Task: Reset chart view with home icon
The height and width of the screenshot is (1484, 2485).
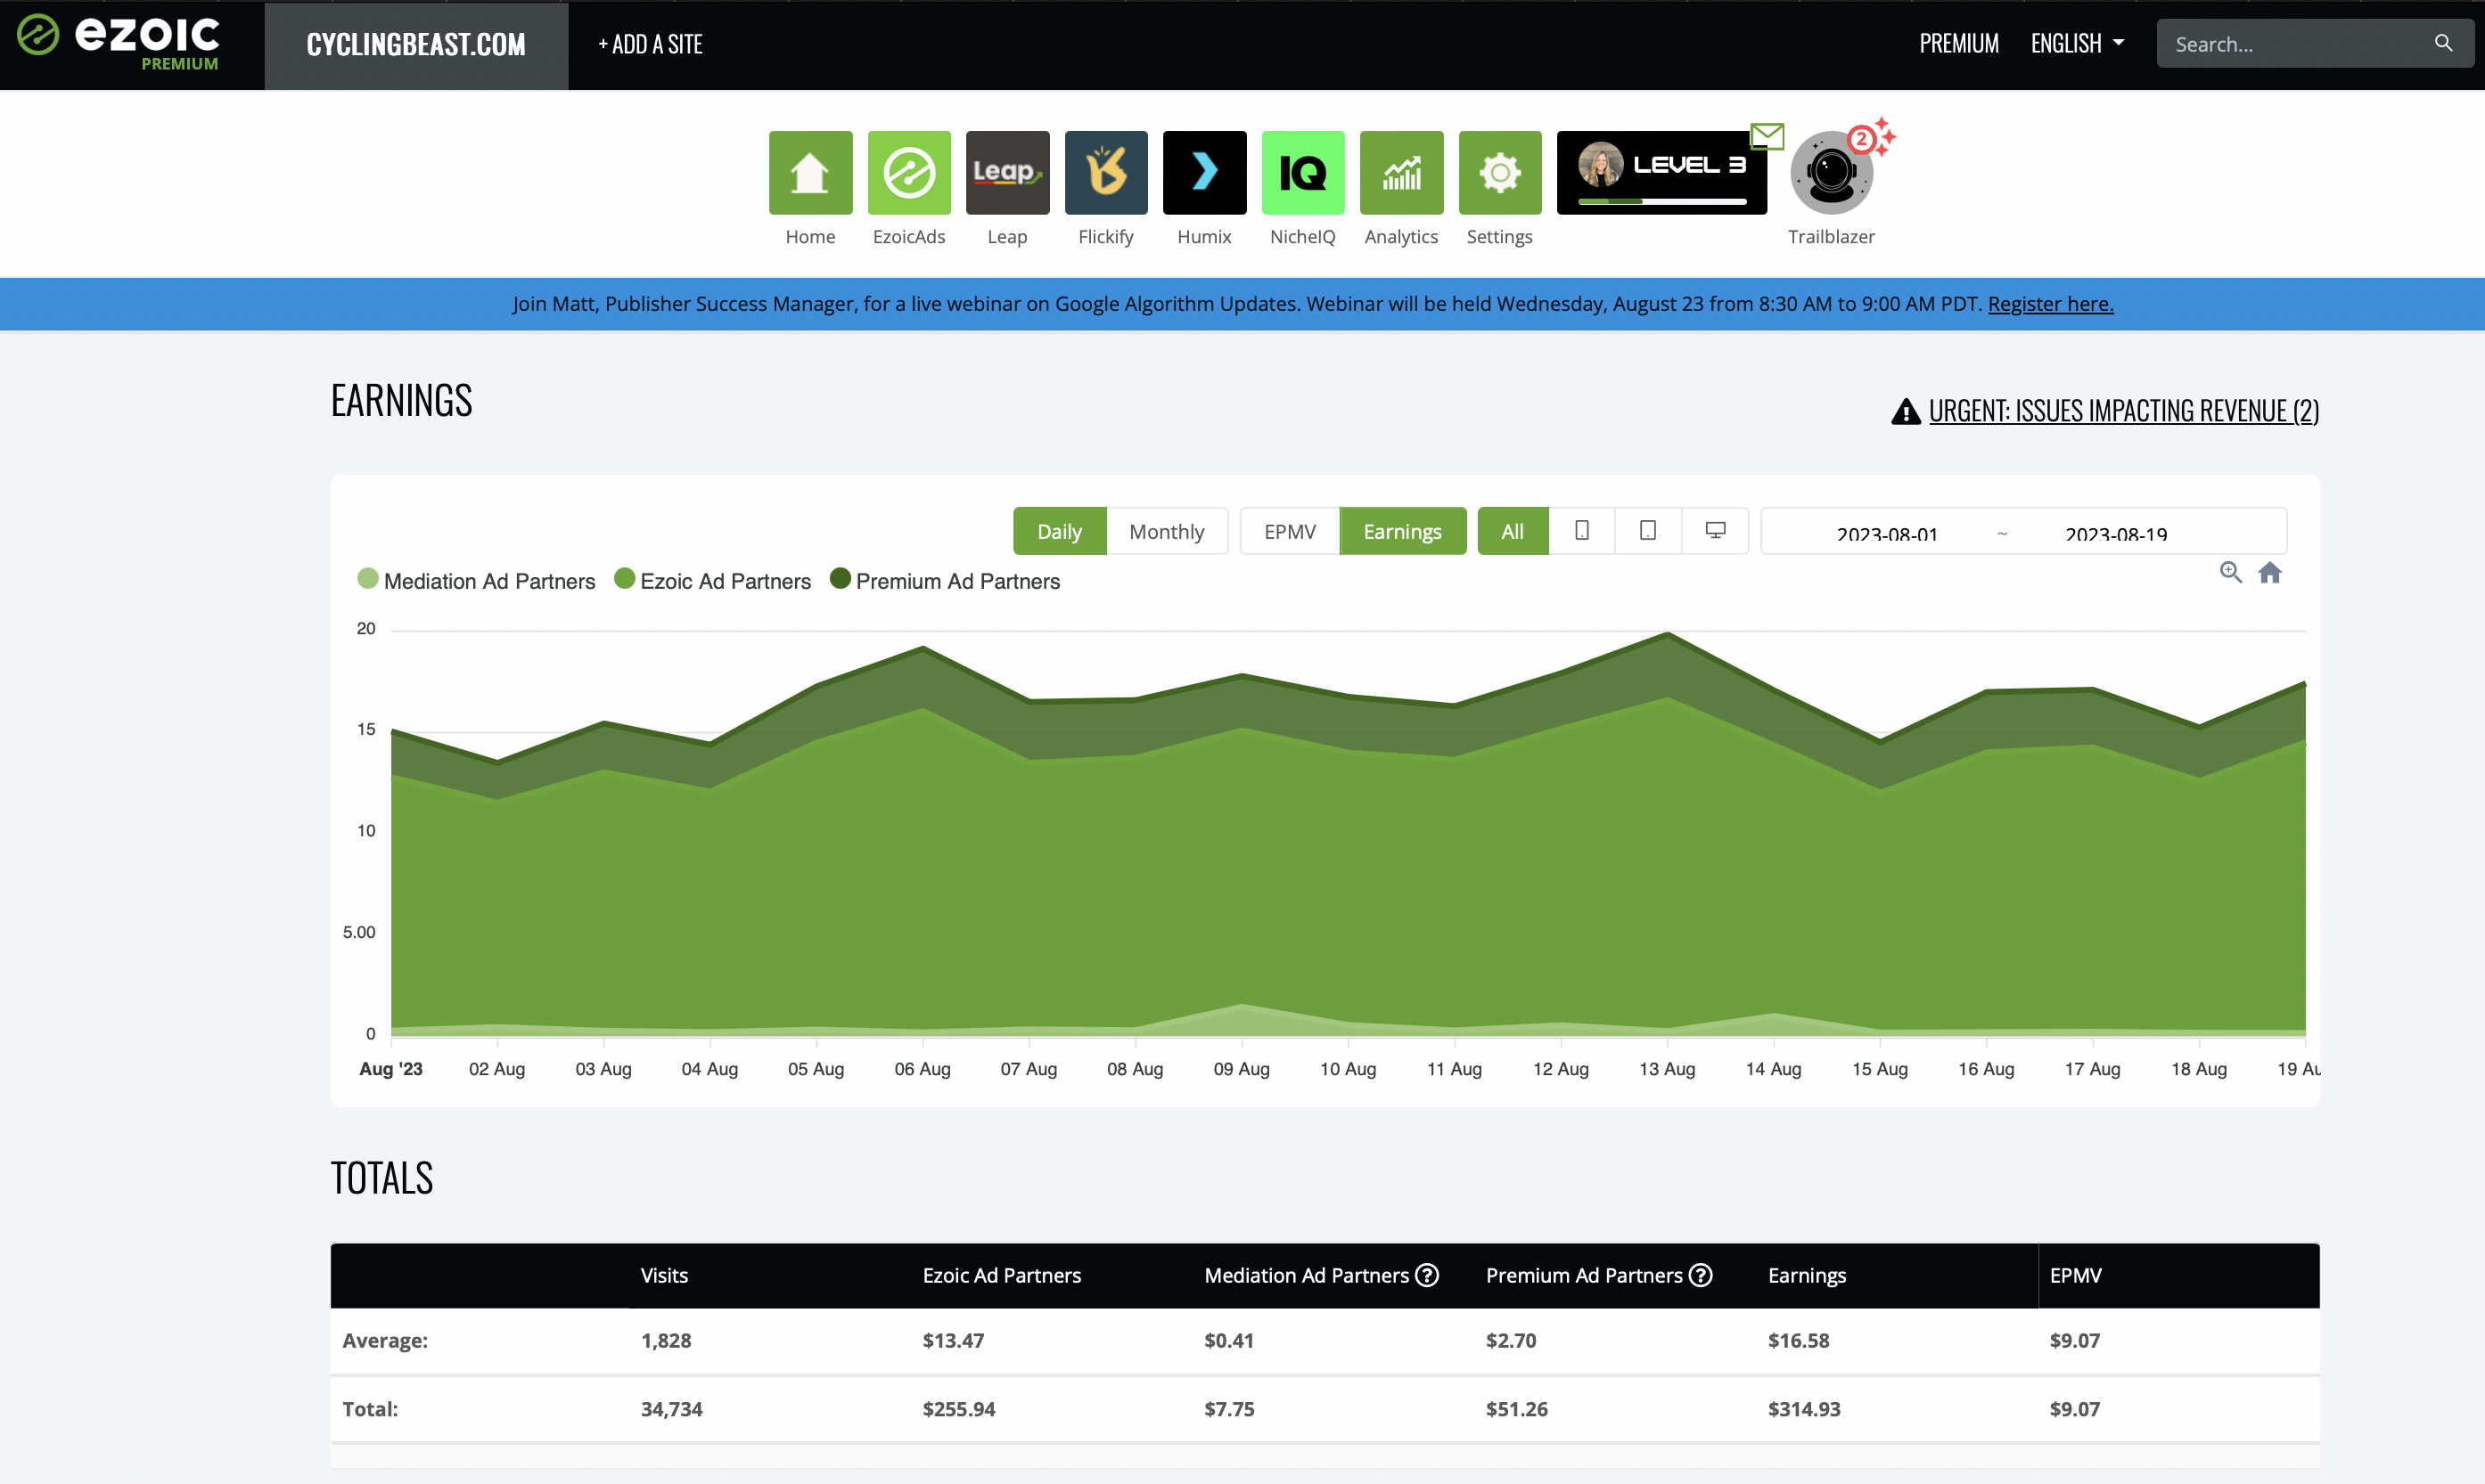Action: tap(2270, 572)
